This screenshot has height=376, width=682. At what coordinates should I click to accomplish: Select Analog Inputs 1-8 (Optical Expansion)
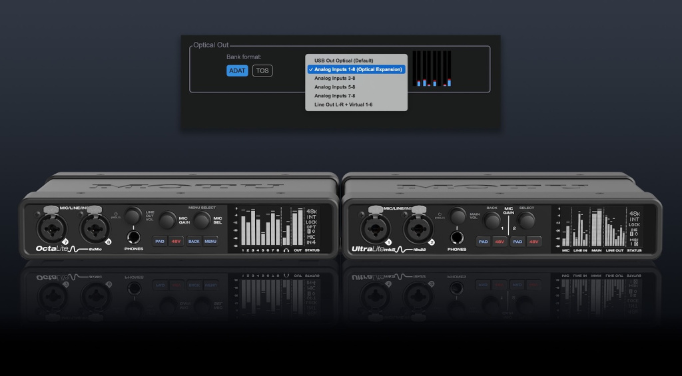click(x=356, y=69)
